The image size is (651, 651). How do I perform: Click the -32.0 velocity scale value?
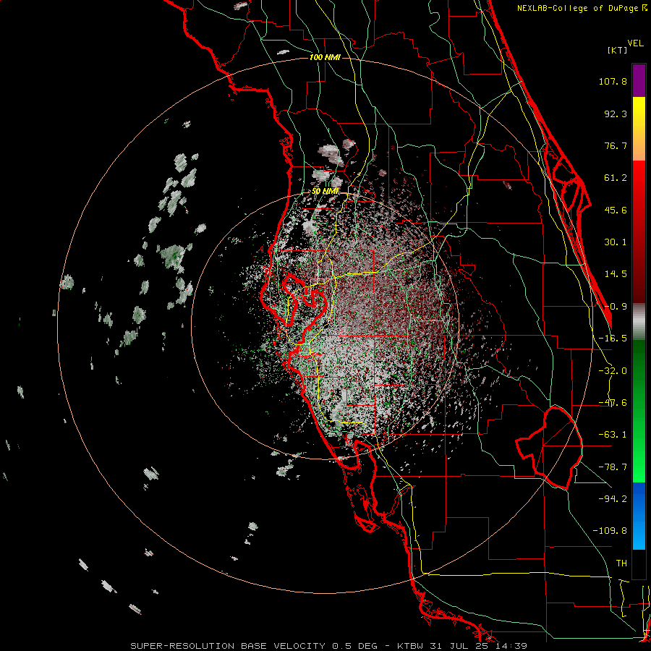click(613, 371)
